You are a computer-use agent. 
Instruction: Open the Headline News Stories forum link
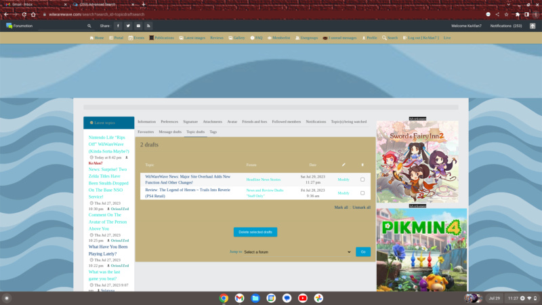(264, 180)
